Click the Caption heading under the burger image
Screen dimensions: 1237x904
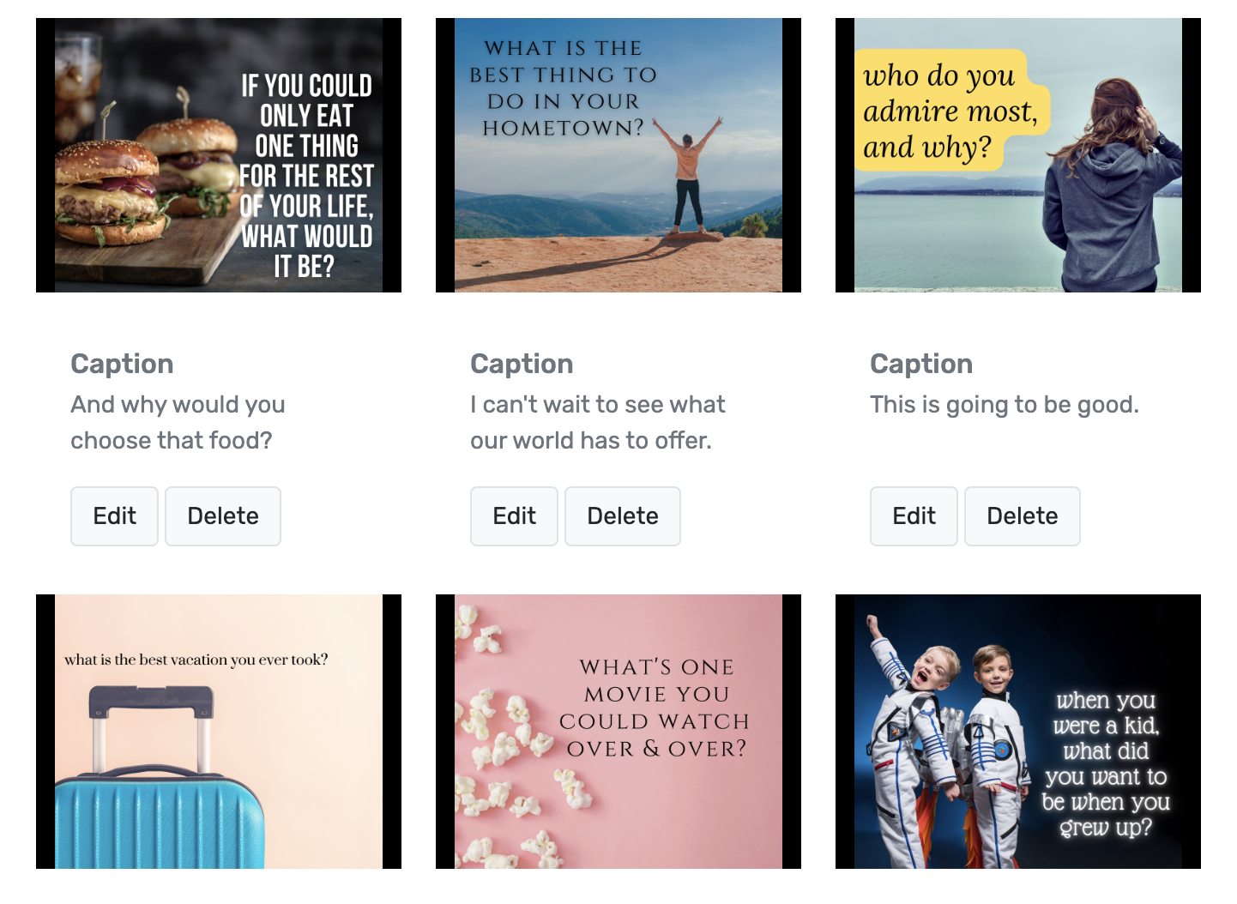click(x=122, y=364)
